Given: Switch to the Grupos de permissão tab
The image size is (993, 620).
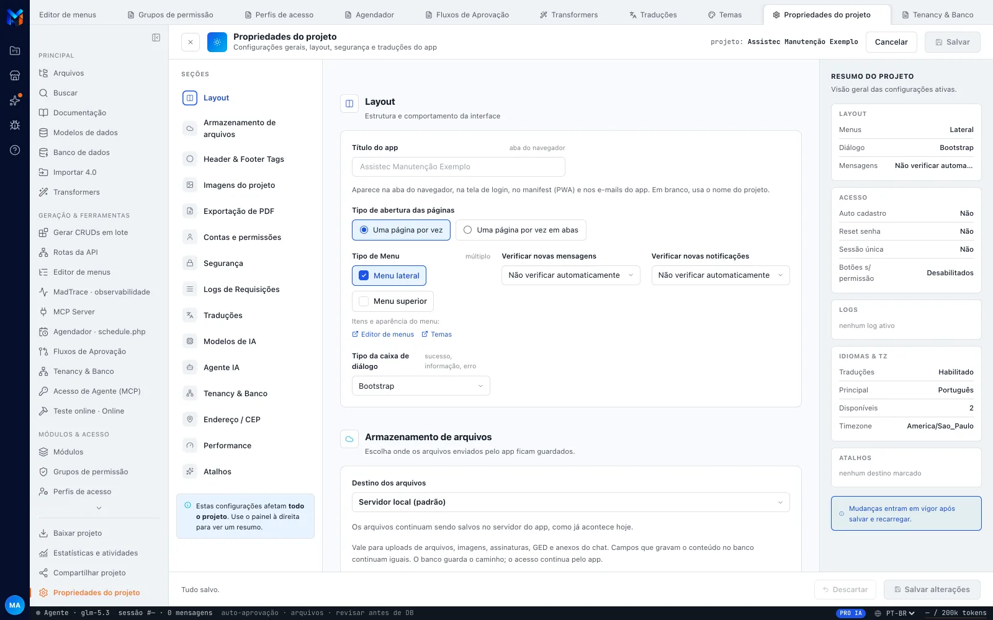Looking at the screenshot, I should click(170, 15).
